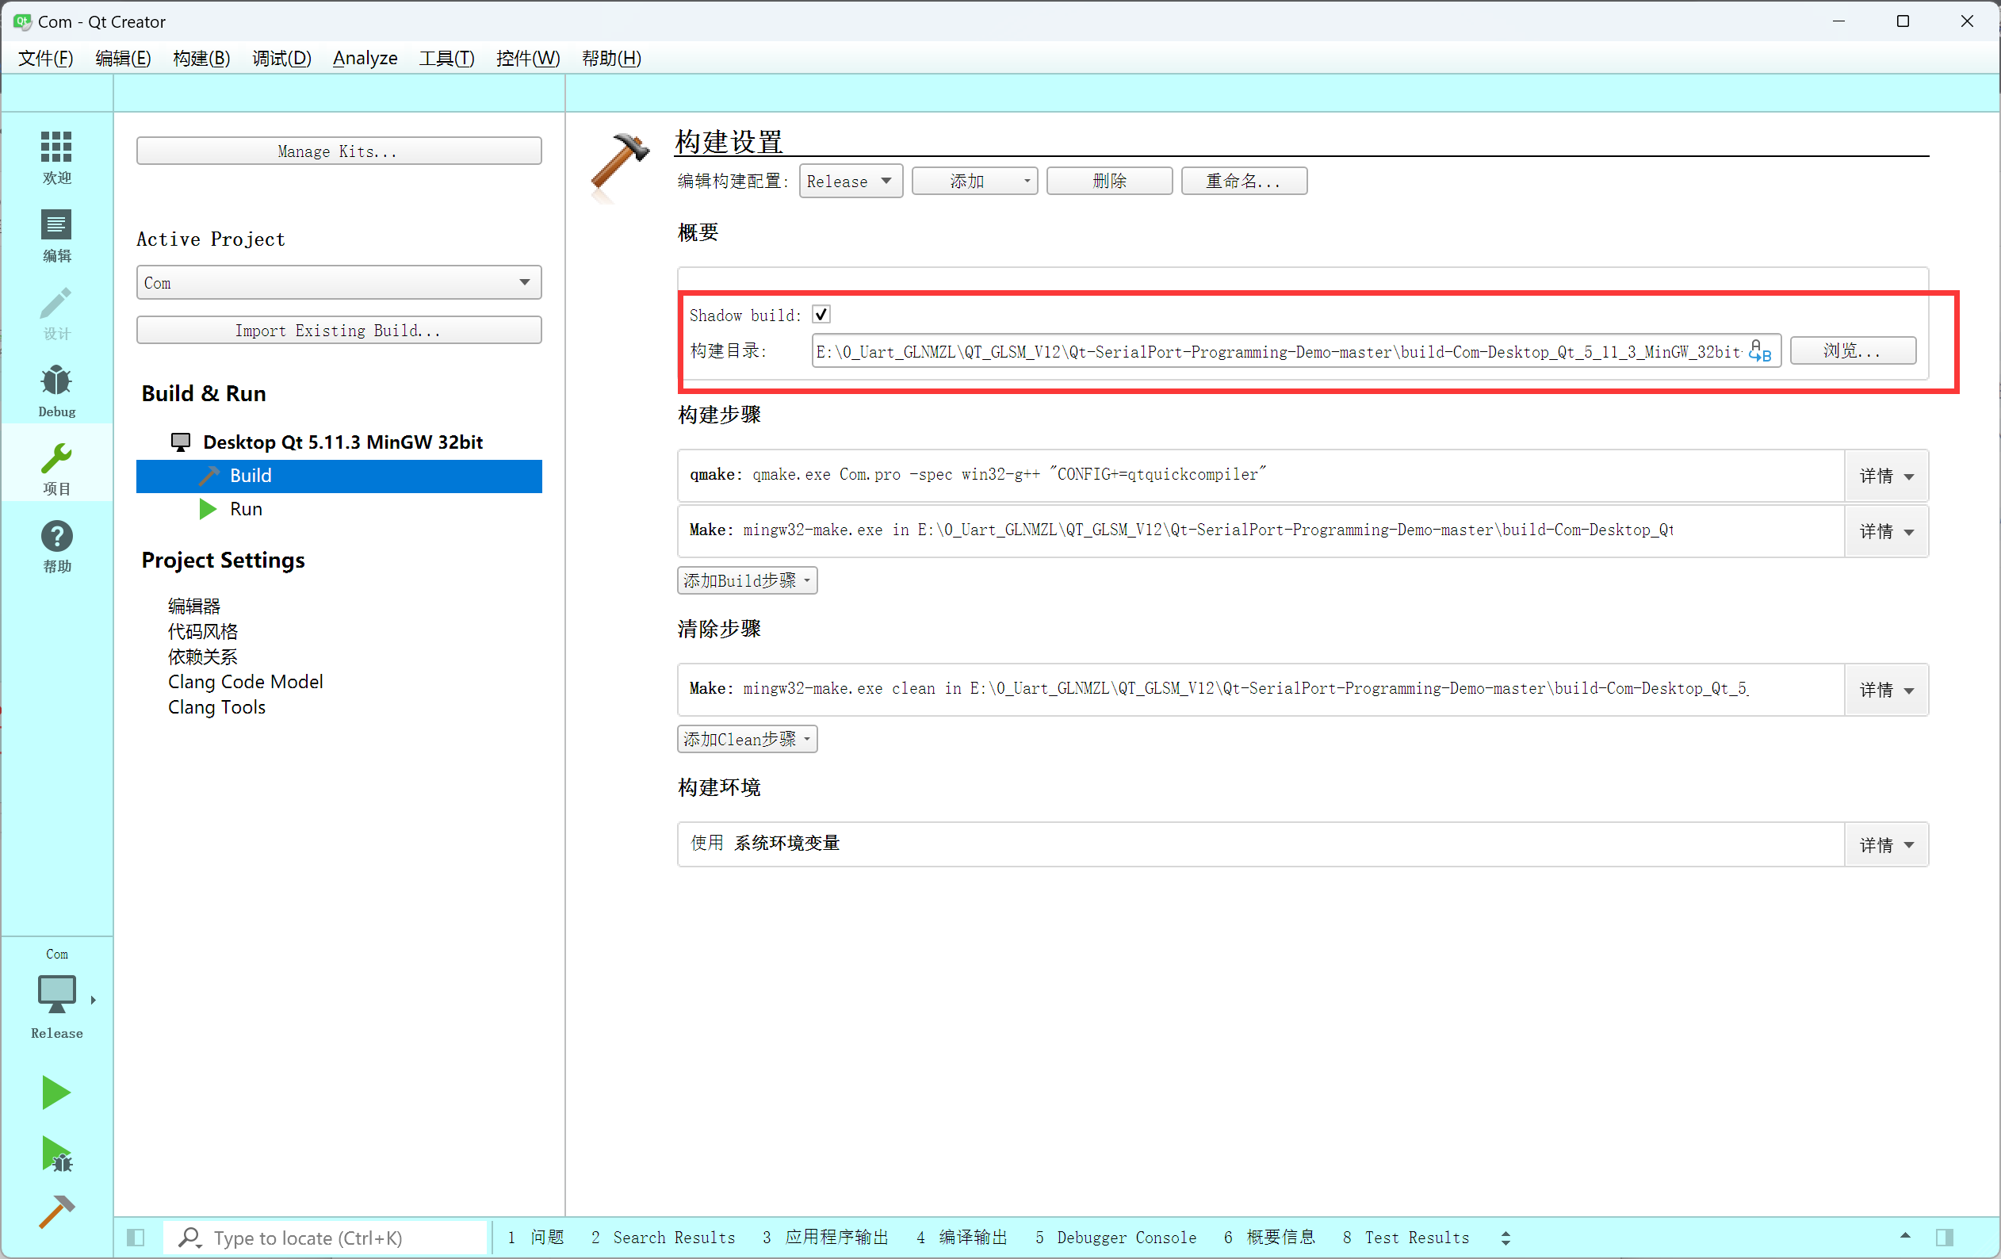
Task: Open the 6 概要信息 pane
Action: [1269, 1238]
